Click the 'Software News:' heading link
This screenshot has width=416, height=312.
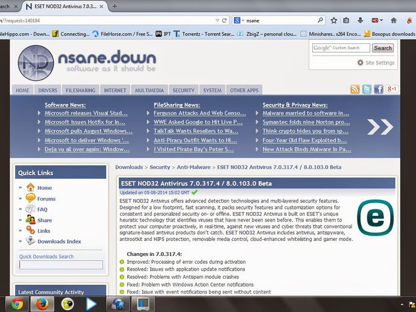pos(65,105)
